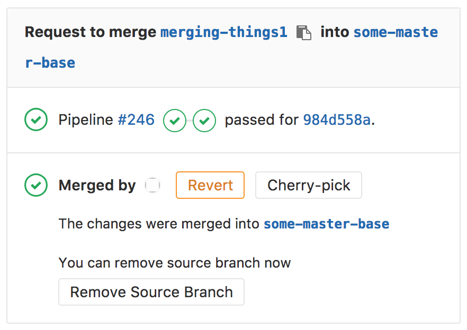
Task: Copy the merging-things1 branch name via clipboard icon
Action: (x=303, y=33)
